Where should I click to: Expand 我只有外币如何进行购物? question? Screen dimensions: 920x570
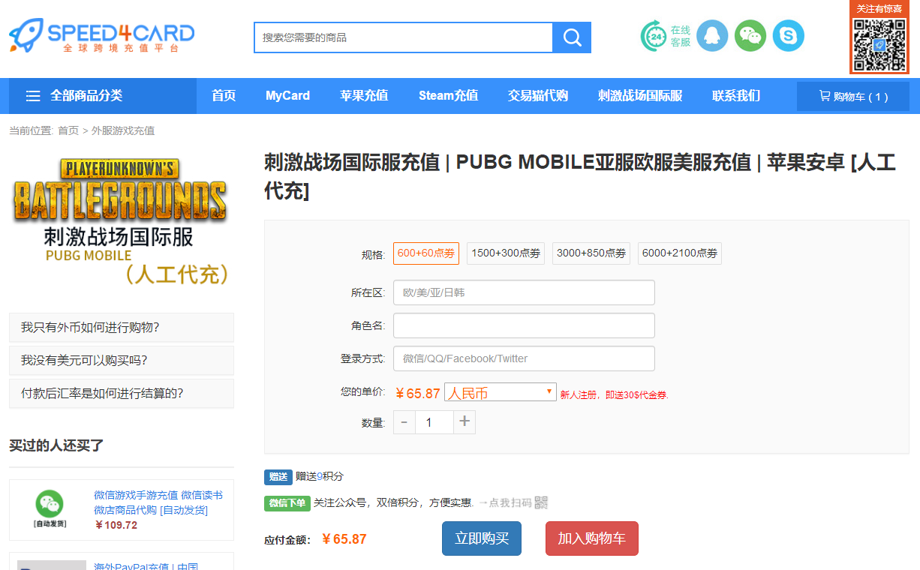(122, 328)
